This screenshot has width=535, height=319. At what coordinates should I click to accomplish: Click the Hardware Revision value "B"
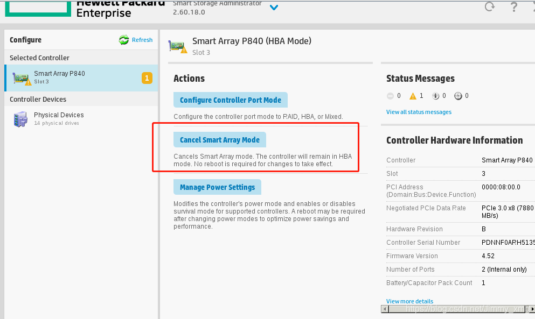(x=484, y=229)
